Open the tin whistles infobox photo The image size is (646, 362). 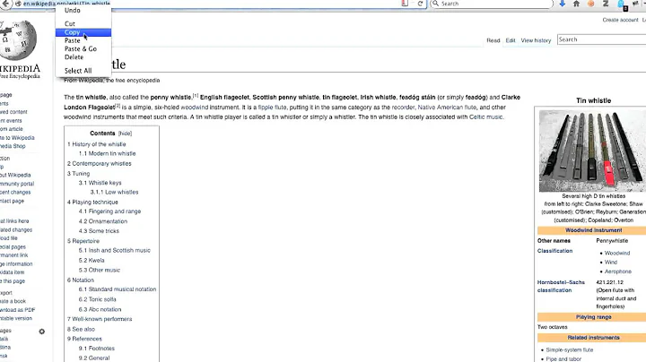pyautogui.click(x=592, y=151)
